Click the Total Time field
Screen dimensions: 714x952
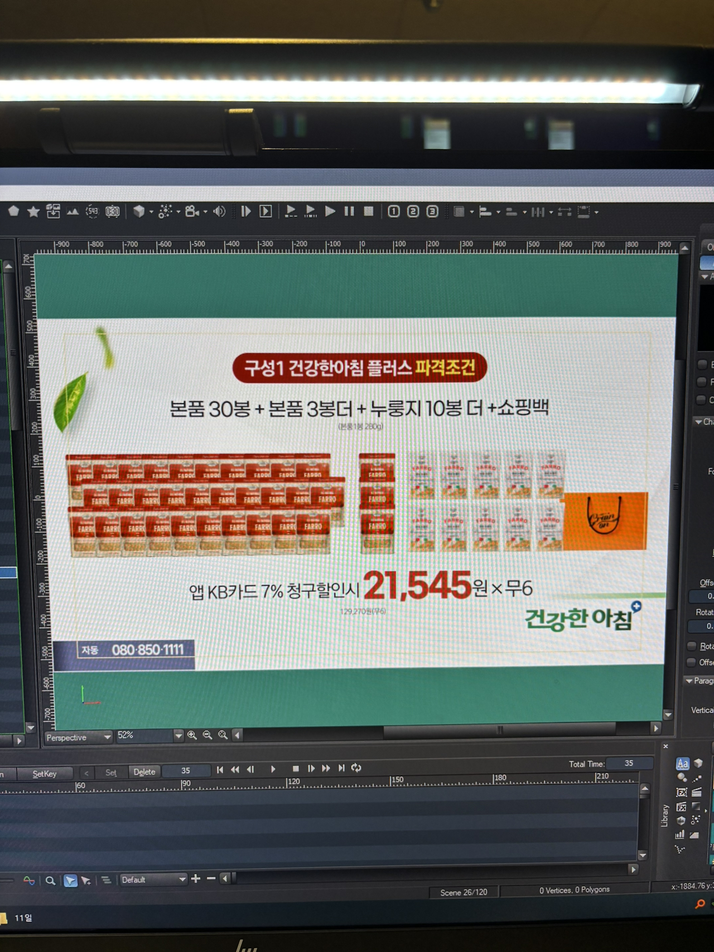click(x=629, y=763)
